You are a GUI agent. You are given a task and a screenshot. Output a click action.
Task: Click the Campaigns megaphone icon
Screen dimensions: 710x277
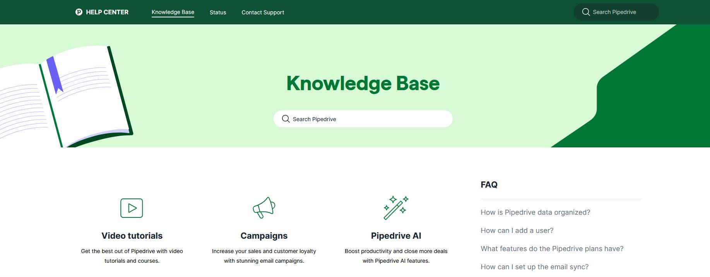pyautogui.click(x=264, y=208)
